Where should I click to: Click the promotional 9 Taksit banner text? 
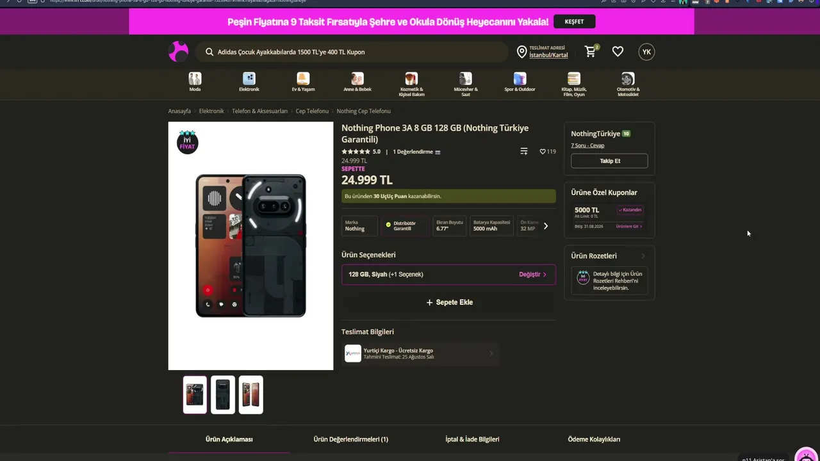click(x=388, y=22)
